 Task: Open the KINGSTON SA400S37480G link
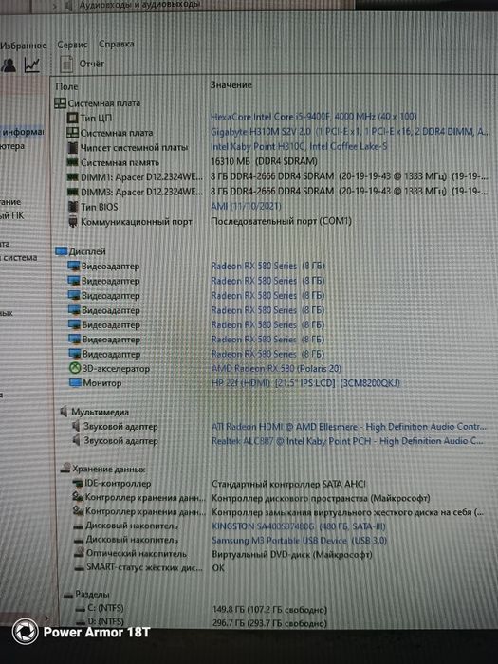pos(299,526)
